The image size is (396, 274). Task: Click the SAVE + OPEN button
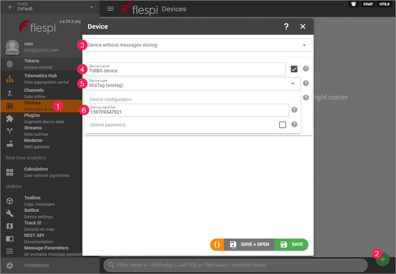click(x=249, y=244)
